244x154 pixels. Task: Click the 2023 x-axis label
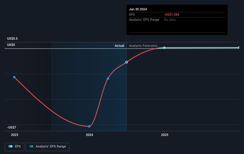pyautogui.click(x=15, y=135)
